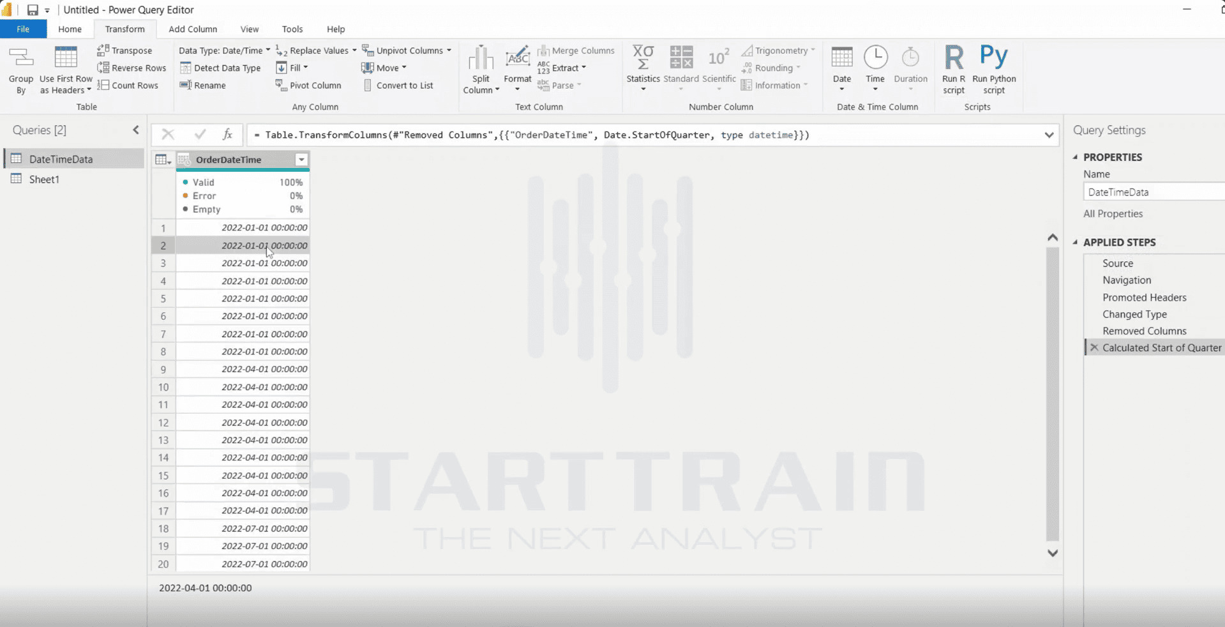Select Reverse Rows in ribbon
Screen dimensions: 1225x627
click(x=132, y=68)
